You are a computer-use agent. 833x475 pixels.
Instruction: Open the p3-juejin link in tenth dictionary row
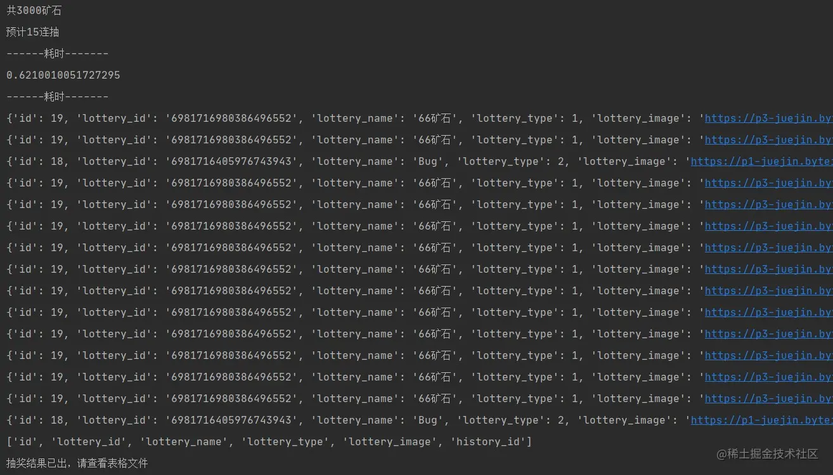click(768, 312)
